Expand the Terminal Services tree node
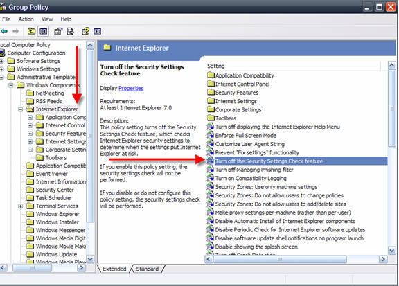 [x=20, y=206]
